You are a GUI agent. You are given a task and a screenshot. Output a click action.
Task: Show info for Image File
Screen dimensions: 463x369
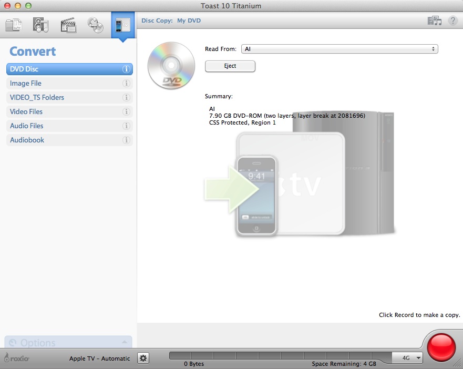click(126, 83)
